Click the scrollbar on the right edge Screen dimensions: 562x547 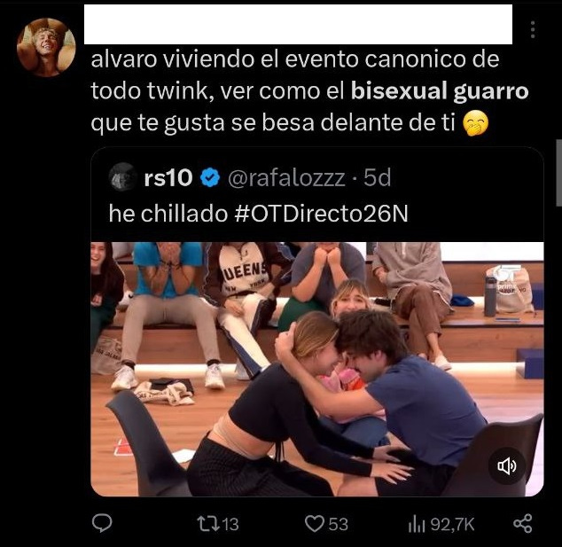tap(558, 173)
